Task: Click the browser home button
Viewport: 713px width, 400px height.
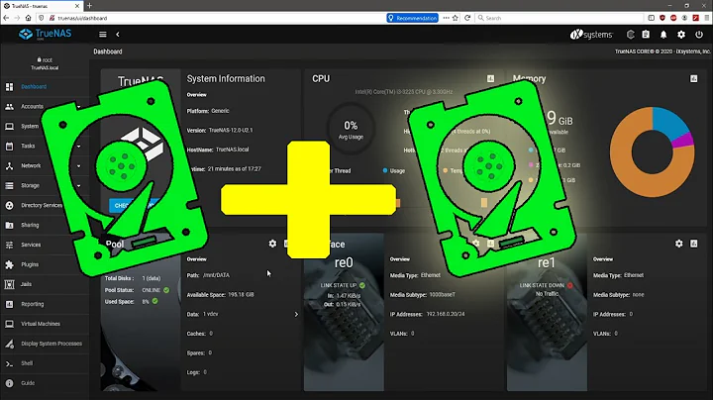Action: (x=28, y=18)
